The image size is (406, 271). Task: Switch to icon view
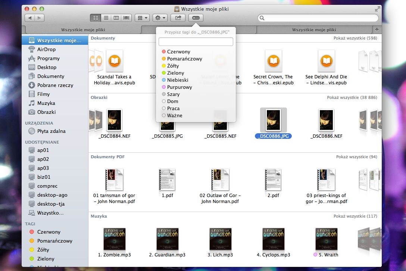pos(96,18)
